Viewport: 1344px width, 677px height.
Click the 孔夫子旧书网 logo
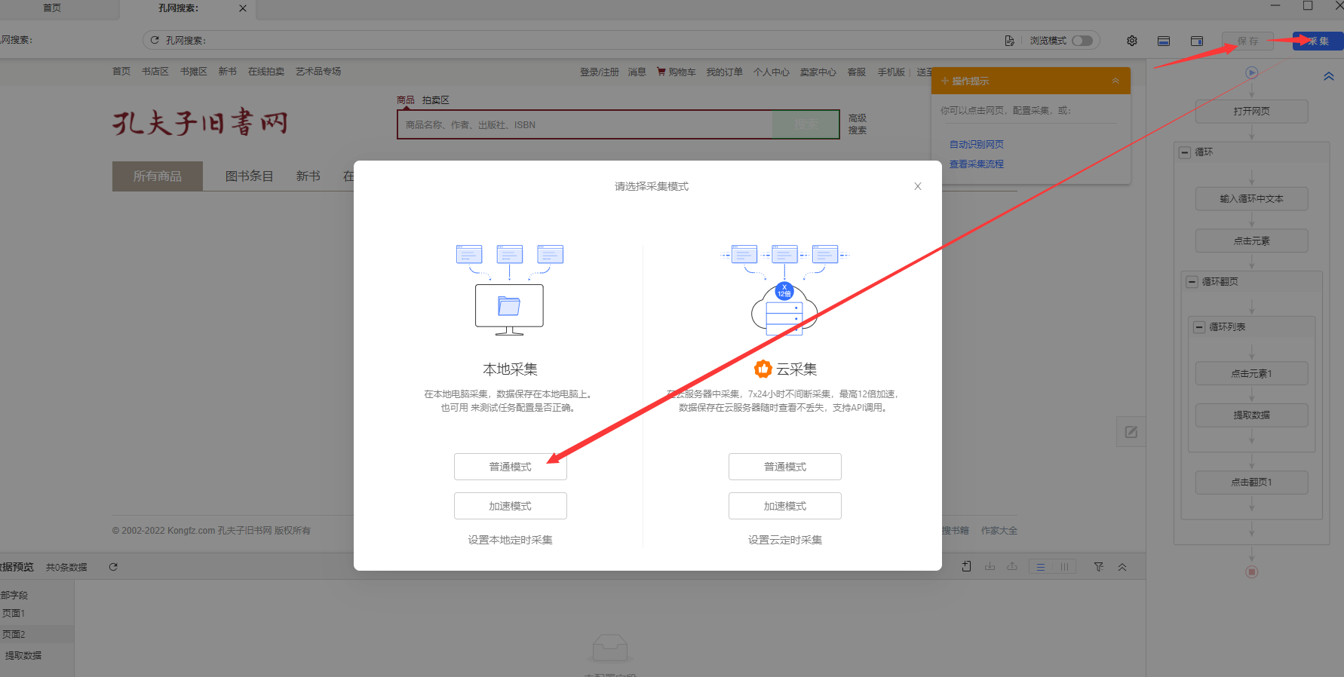click(x=201, y=122)
